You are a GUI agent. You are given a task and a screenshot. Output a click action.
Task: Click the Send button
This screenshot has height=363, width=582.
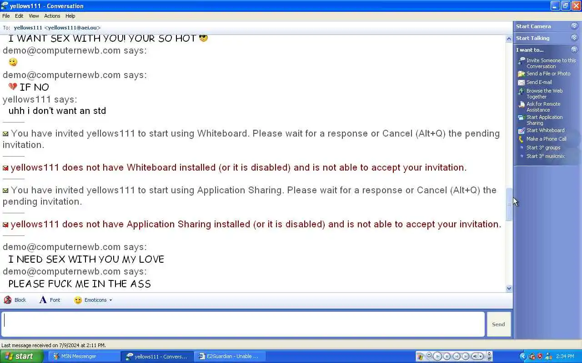(498, 324)
